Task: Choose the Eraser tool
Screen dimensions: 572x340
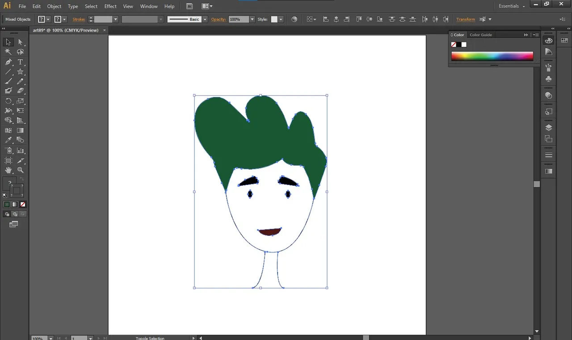Action: point(20,91)
